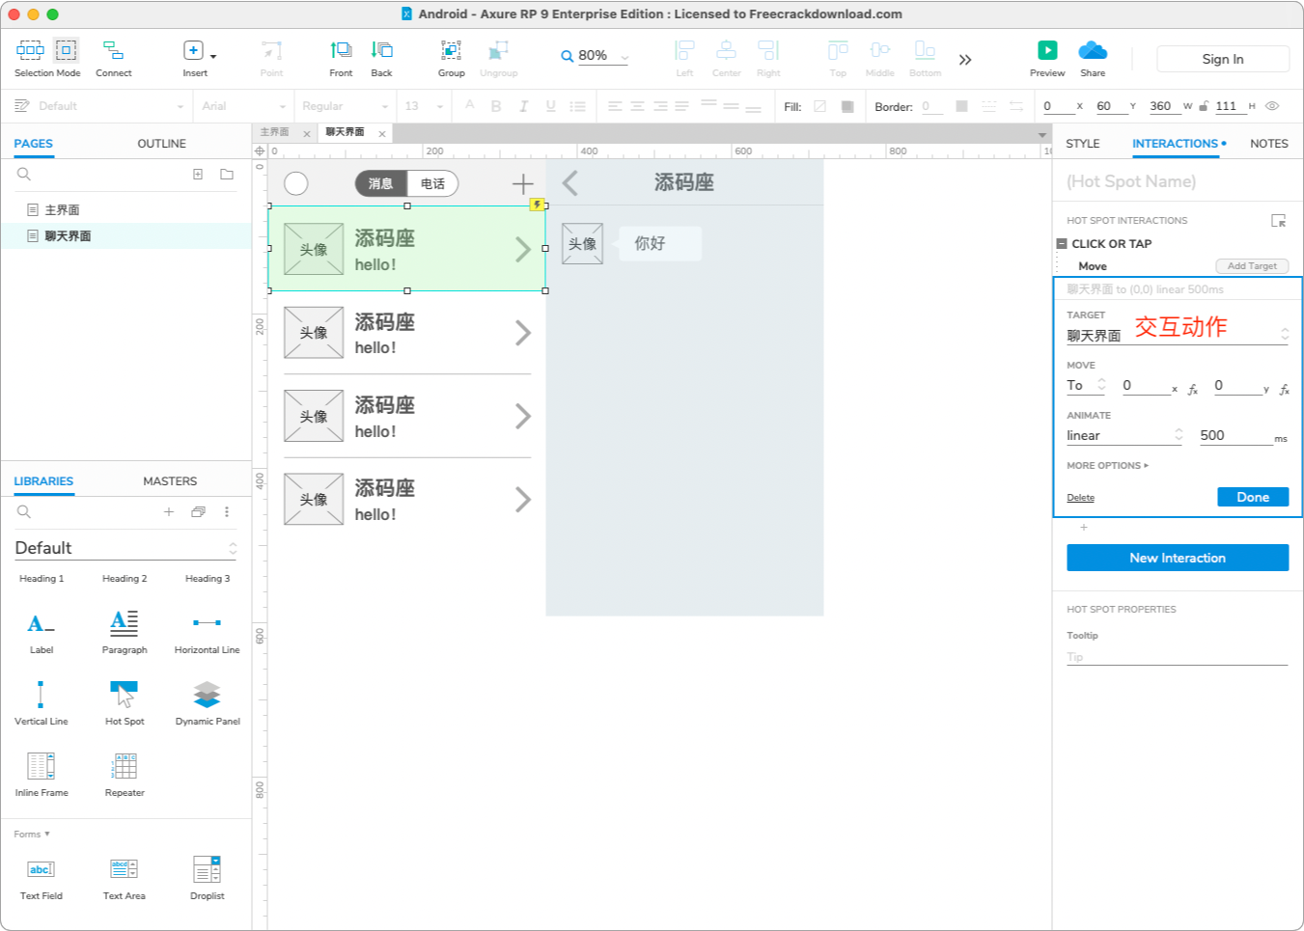Click the Align Middle icon

pos(879,50)
